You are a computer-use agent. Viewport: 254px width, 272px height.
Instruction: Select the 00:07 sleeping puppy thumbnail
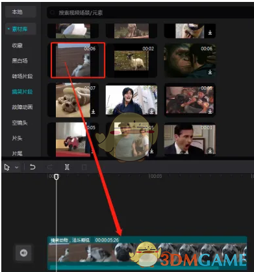[73, 100]
